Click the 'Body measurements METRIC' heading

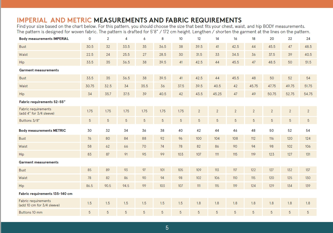click(42, 130)
